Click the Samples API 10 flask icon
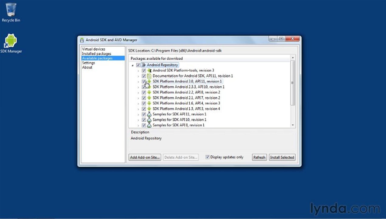Screen dimensions: 386x219 149,120
